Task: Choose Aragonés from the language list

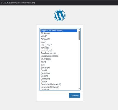Action: pyautogui.click(x=59, y=39)
